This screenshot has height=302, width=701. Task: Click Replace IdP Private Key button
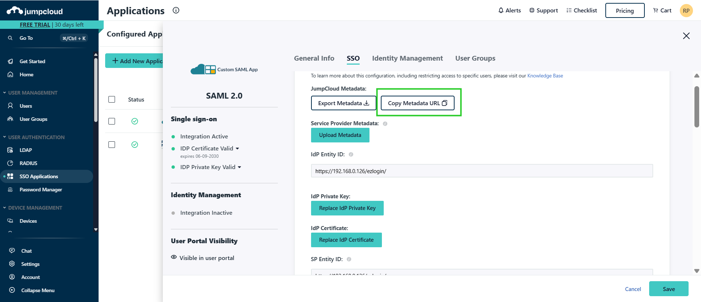click(347, 208)
